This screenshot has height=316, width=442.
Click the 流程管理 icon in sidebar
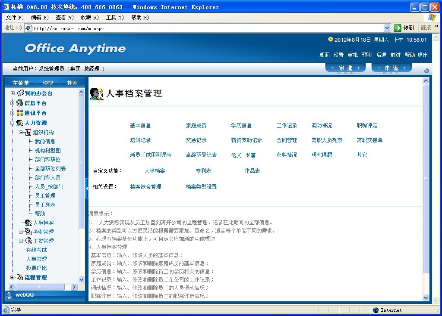point(20,277)
